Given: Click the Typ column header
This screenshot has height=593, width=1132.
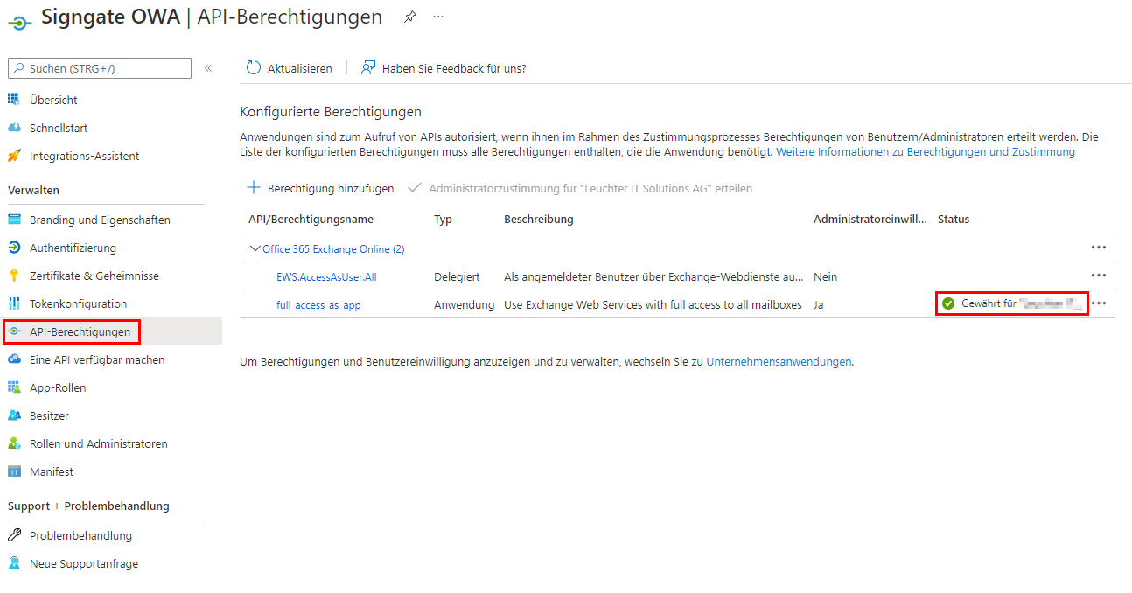Looking at the screenshot, I should pos(443,219).
